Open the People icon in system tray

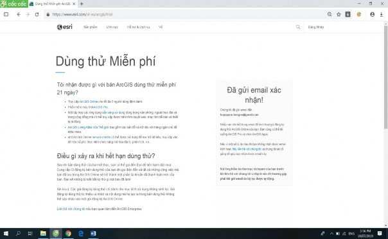[x=322, y=233]
